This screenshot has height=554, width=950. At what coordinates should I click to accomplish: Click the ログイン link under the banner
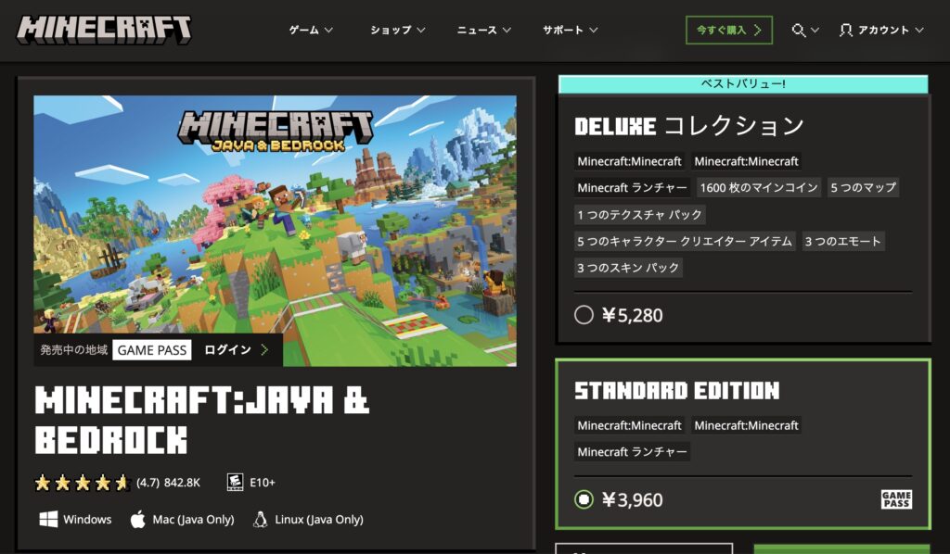point(237,349)
